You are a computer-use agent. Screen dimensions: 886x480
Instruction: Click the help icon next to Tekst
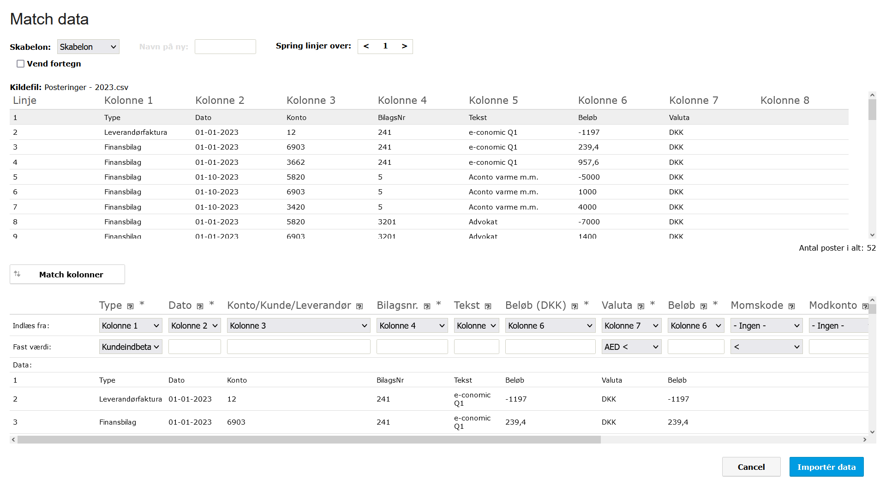488,306
